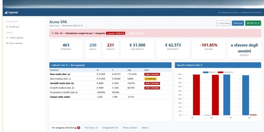The height and width of the screenshot is (132, 264).
Task: Click the 74.97% gap value
Action: click(131, 83)
